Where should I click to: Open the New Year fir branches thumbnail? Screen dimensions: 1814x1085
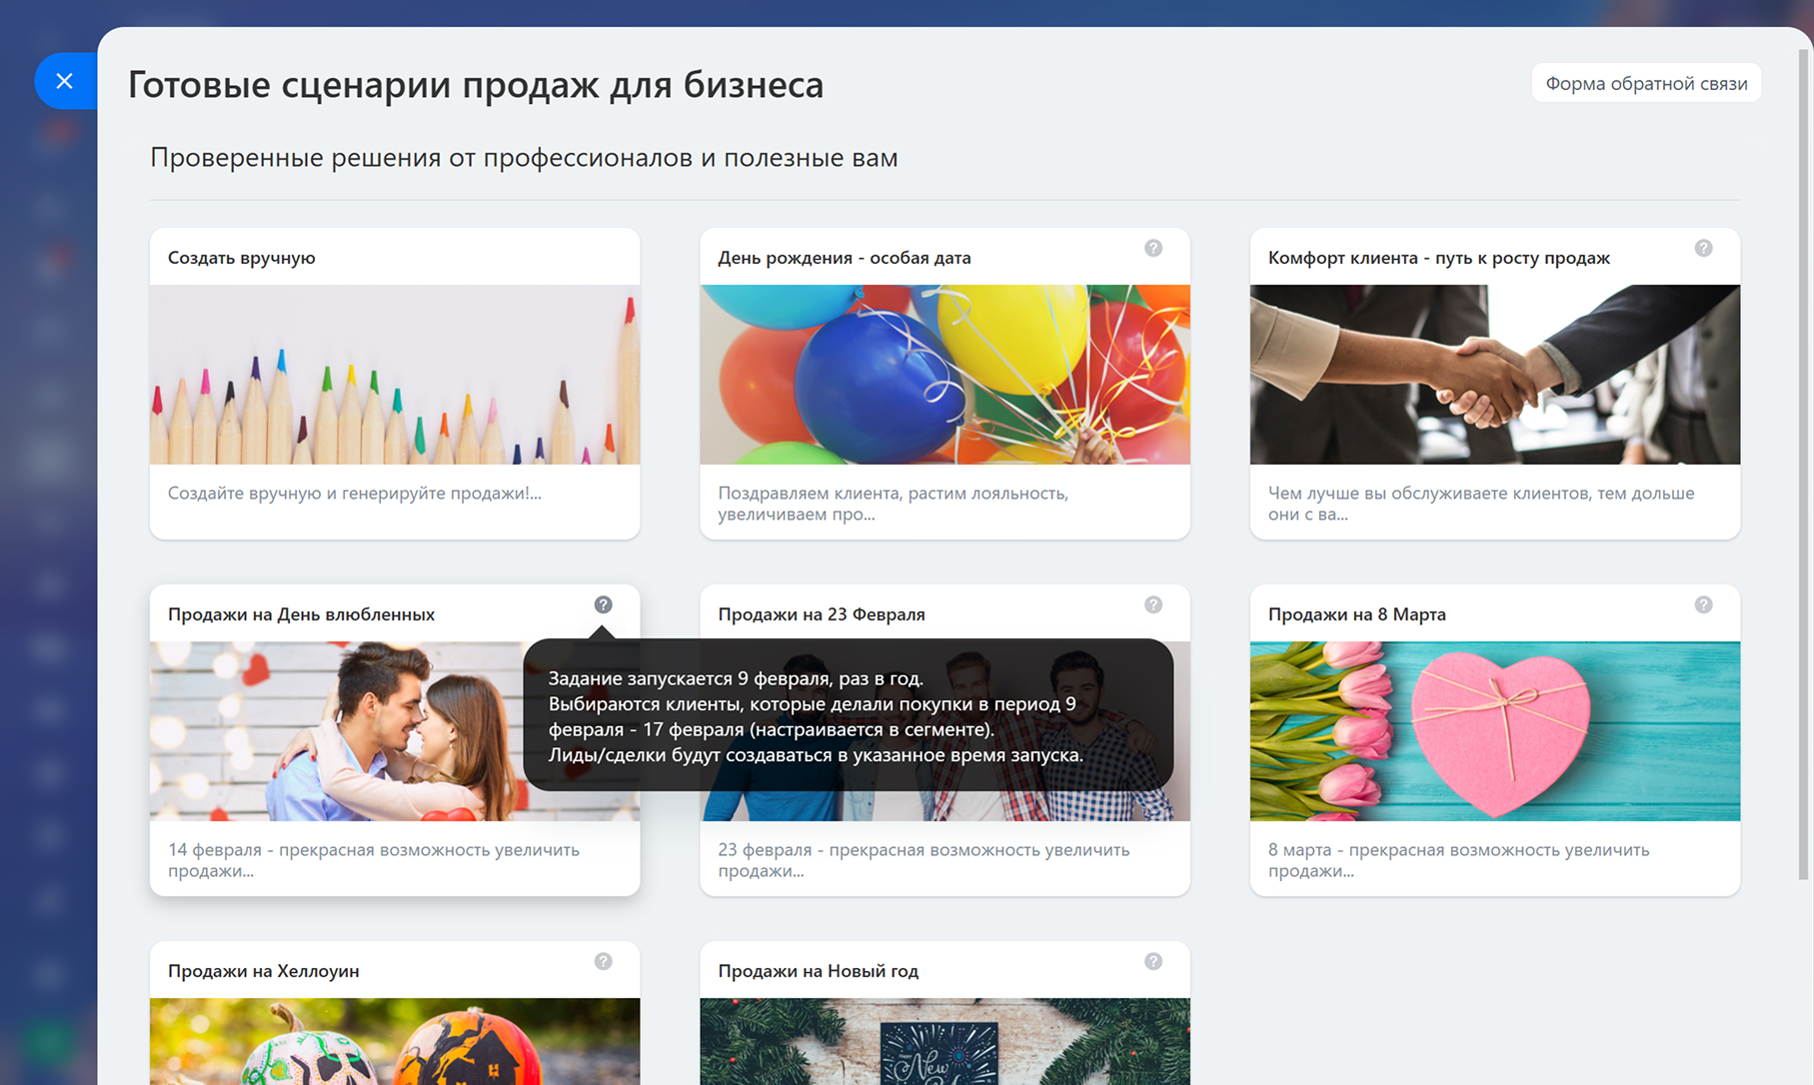(944, 1041)
